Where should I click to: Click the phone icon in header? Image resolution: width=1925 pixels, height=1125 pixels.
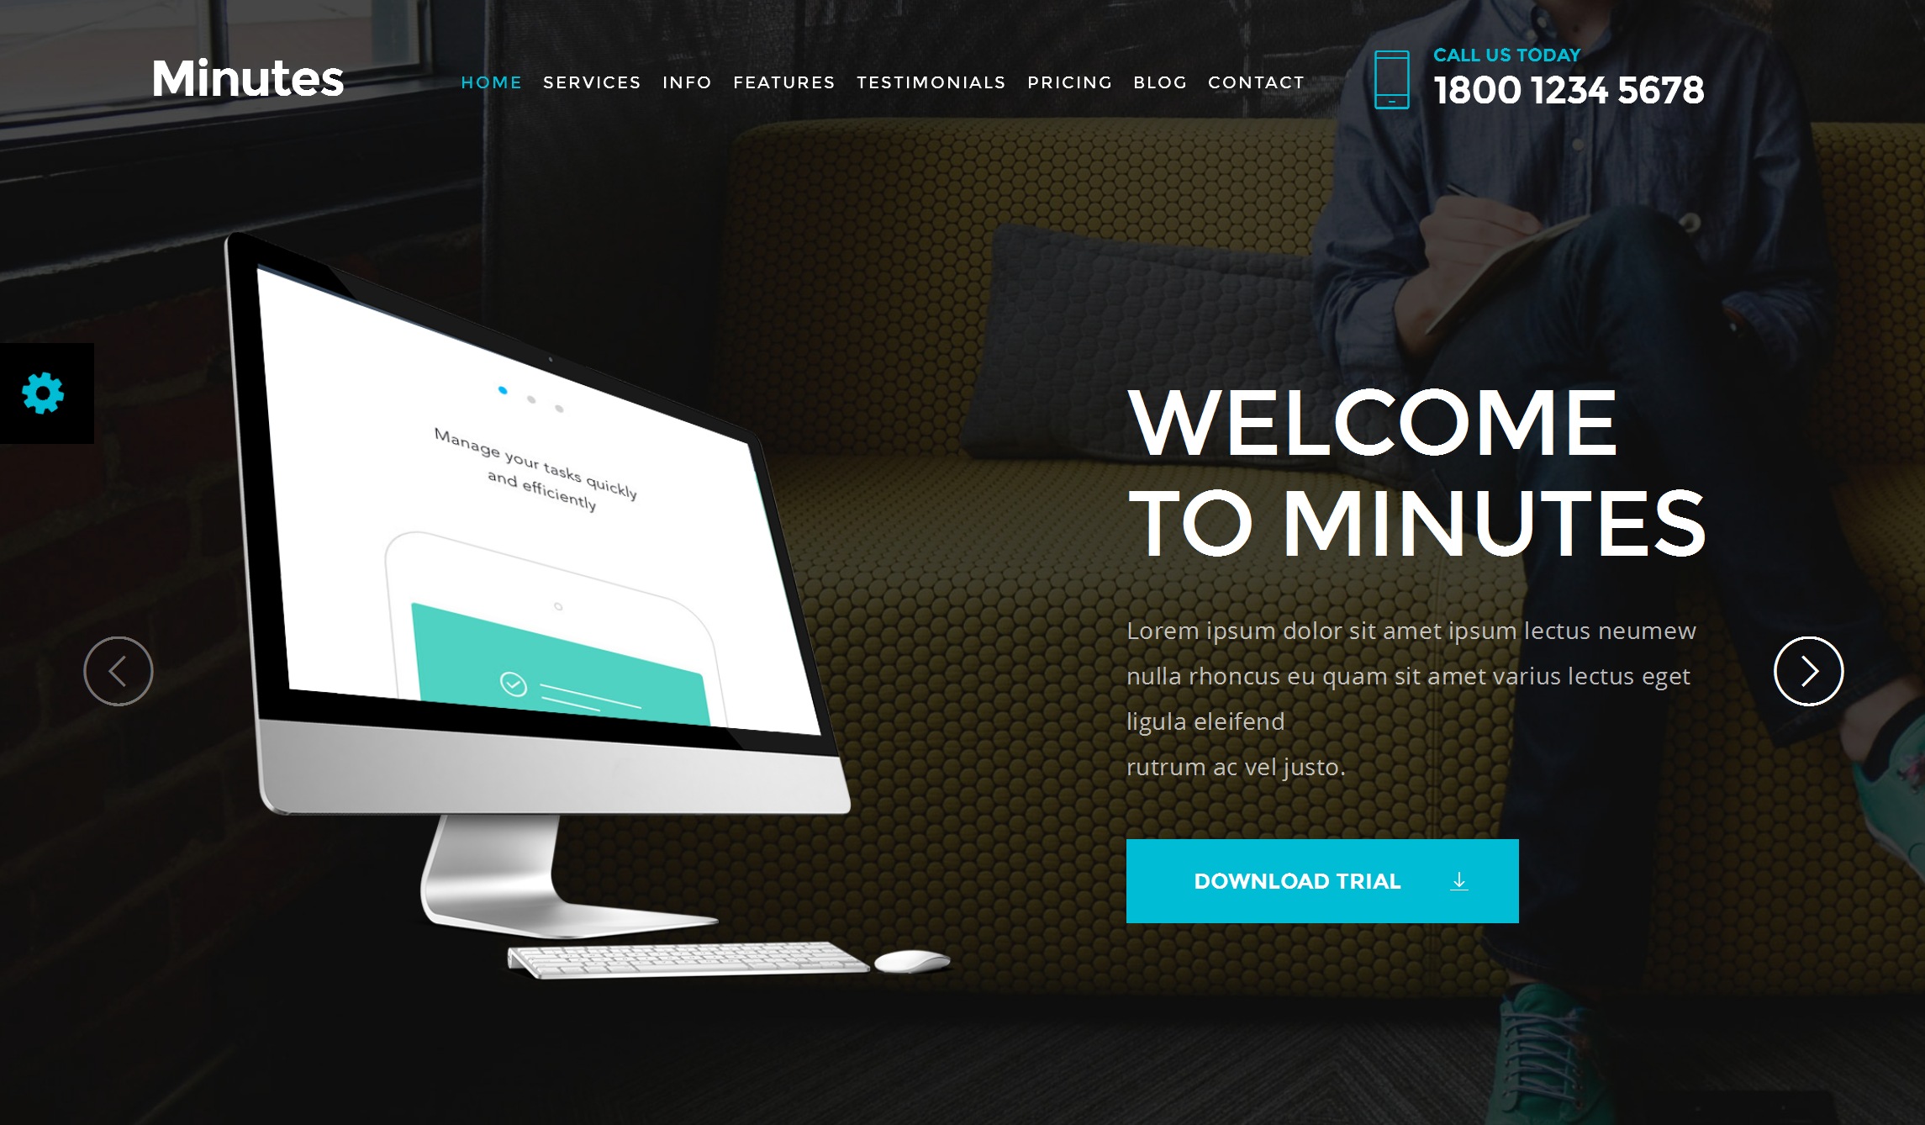click(1394, 77)
